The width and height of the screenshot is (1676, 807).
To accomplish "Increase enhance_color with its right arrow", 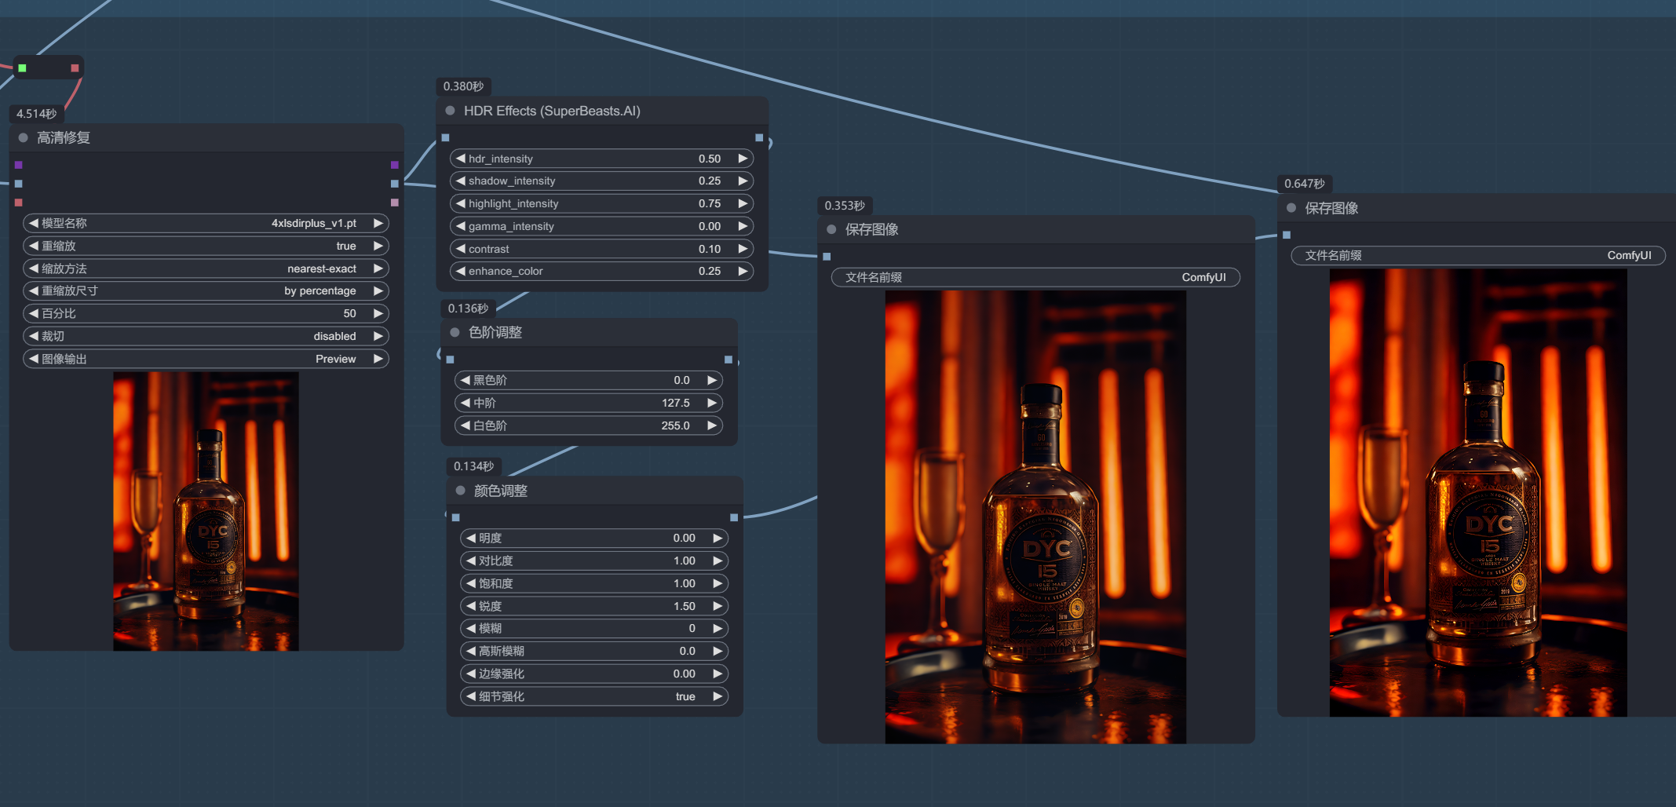I will [743, 271].
